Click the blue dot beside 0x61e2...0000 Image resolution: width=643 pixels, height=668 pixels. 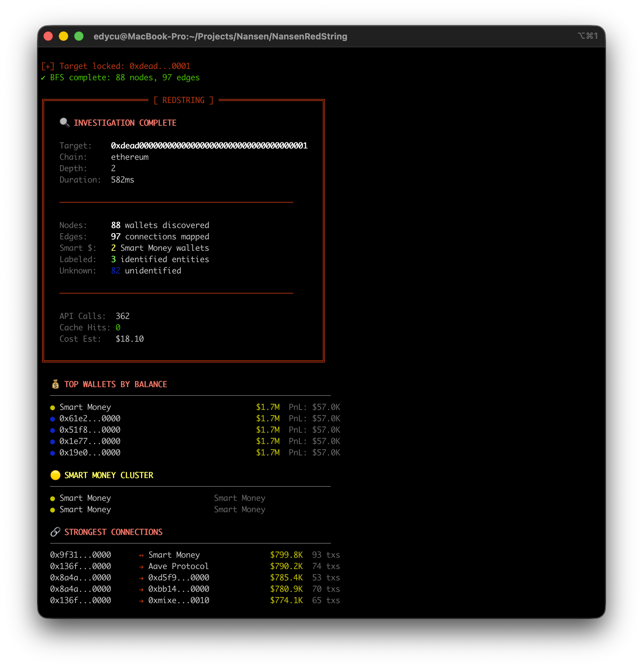coord(52,419)
